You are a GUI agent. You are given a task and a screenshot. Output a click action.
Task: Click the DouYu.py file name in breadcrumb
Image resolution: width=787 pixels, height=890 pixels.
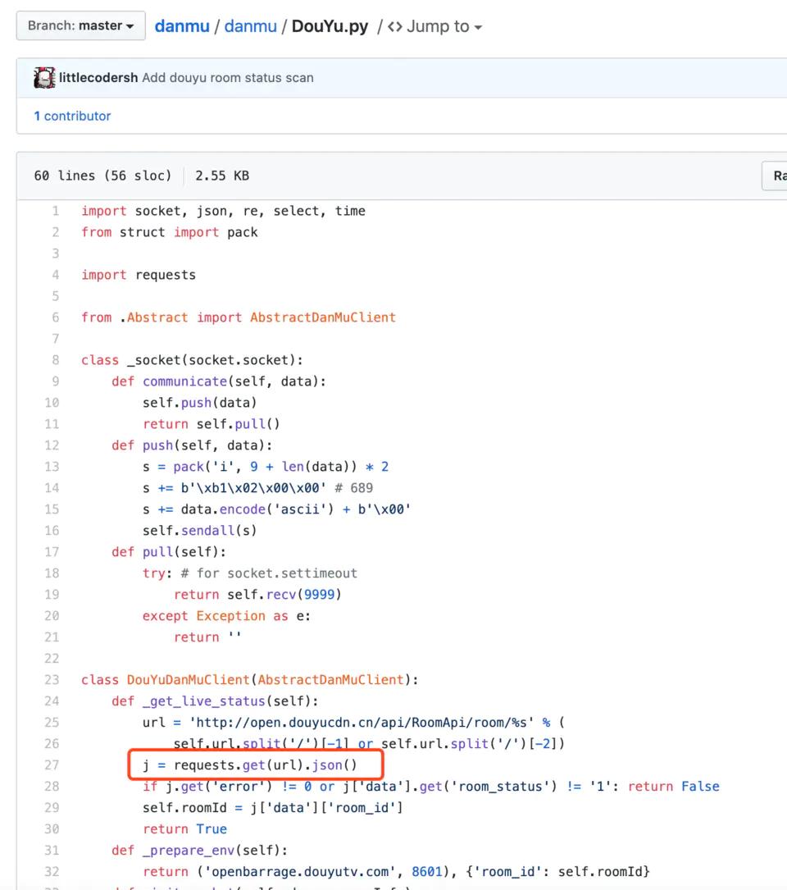click(x=330, y=26)
